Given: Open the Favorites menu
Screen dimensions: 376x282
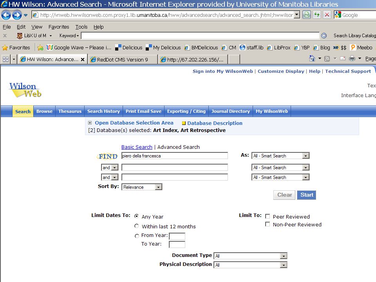Looking at the screenshot, I should (59, 27).
